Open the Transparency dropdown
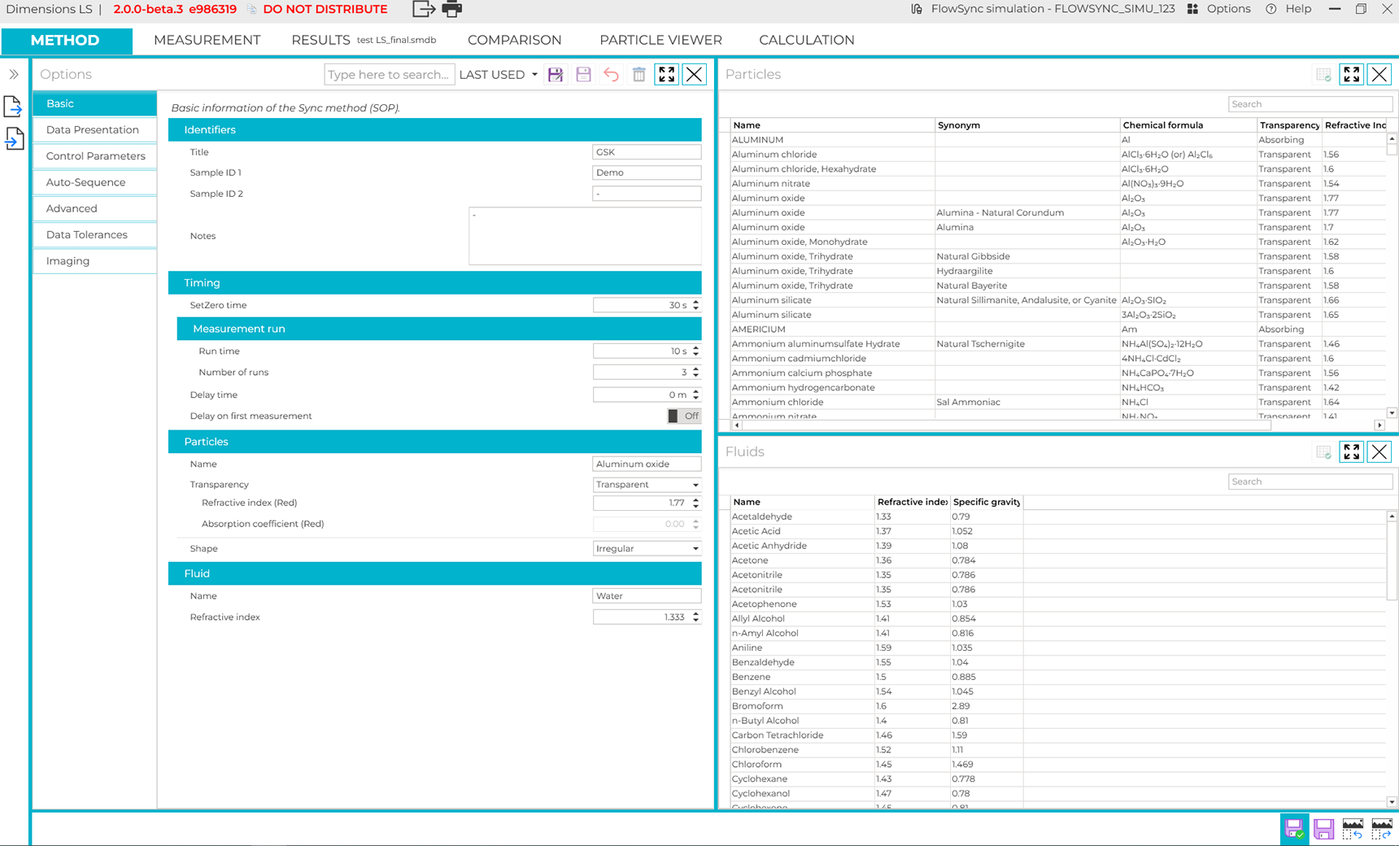The height and width of the screenshot is (846, 1399). 647,485
